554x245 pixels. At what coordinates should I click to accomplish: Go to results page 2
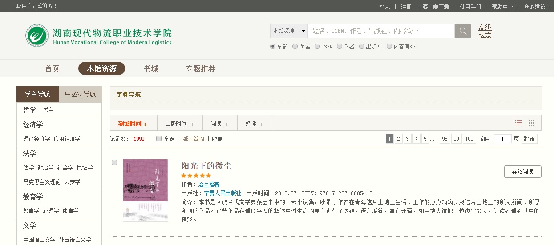click(399, 139)
